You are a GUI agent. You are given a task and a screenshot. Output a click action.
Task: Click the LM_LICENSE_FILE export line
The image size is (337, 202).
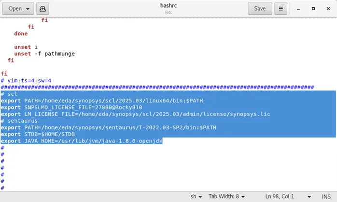point(135,114)
